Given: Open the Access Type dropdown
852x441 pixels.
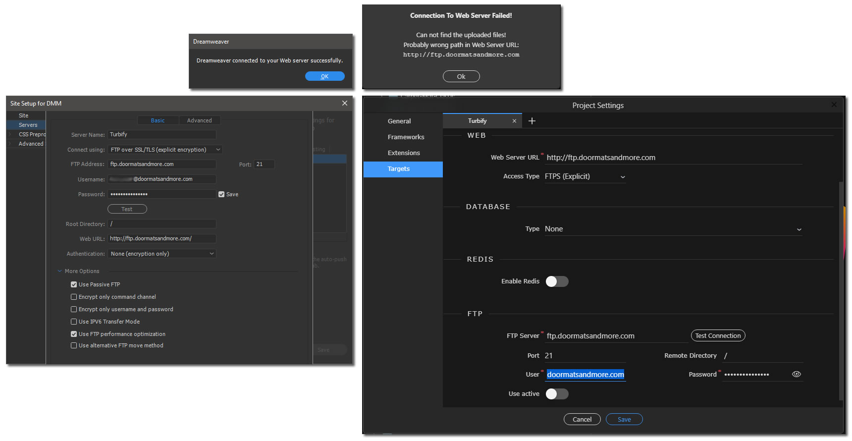Looking at the screenshot, I should tap(585, 177).
